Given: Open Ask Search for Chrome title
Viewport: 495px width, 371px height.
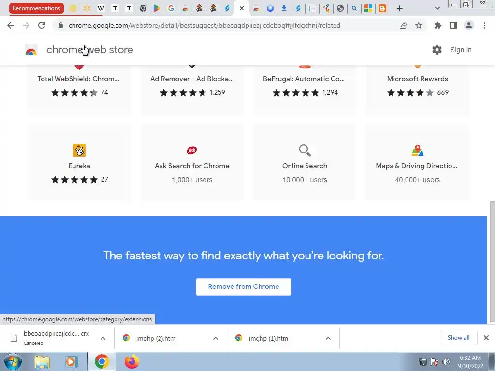Looking at the screenshot, I should (192, 166).
